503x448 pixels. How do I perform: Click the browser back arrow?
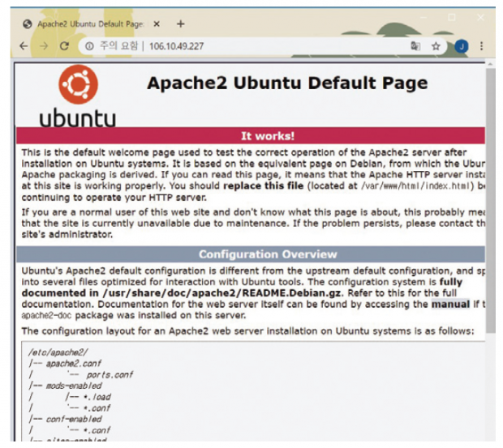coord(24,46)
